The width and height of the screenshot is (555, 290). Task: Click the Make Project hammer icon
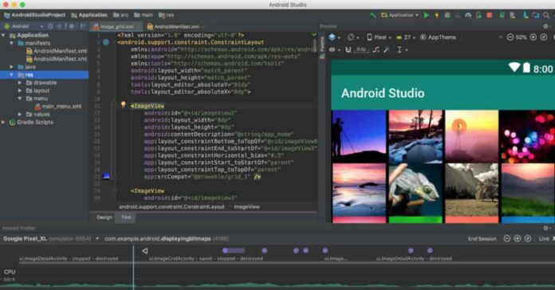(x=372, y=15)
